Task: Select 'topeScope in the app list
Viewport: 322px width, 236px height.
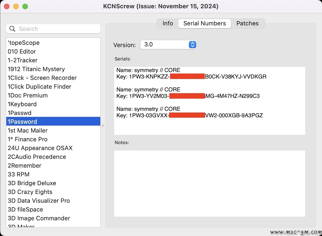Action: click(x=53, y=43)
